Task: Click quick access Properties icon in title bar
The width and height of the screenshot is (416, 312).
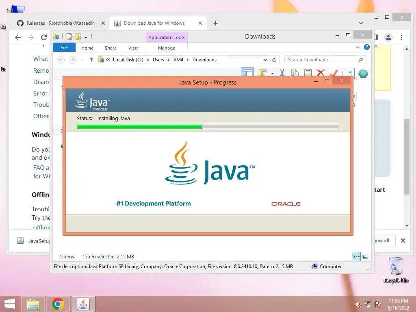Action: [x=69, y=36]
